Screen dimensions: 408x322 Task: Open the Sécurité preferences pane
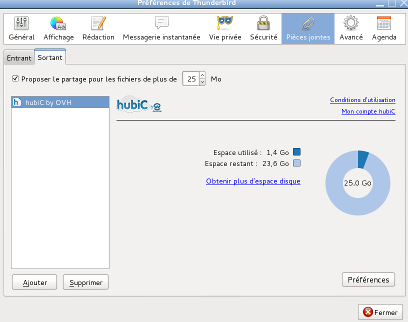[263, 28]
